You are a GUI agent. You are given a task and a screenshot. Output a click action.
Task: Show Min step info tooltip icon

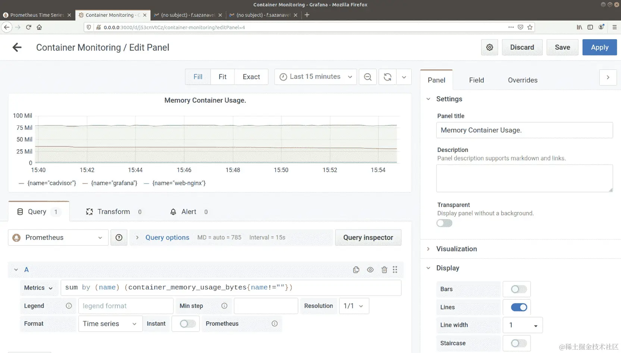tap(224, 306)
